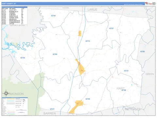Click the 42765 ZIP label on the map
This screenshot has width=157, height=118.
click(55, 54)
